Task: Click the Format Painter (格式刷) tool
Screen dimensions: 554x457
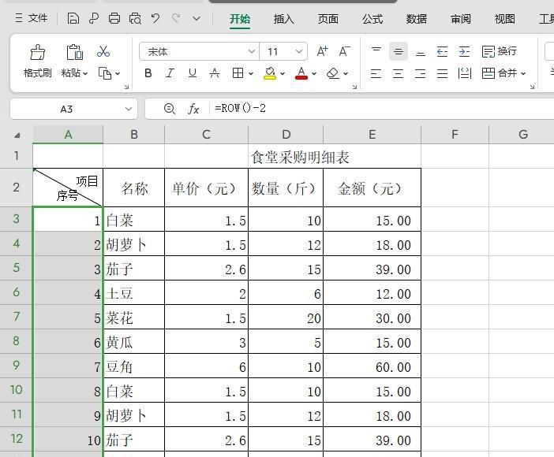Action: coord(37,61)
